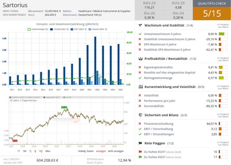Click the 2022 Umsatz bar in chart
Screen dimensions: 231x165
click(x=95, y=60)
